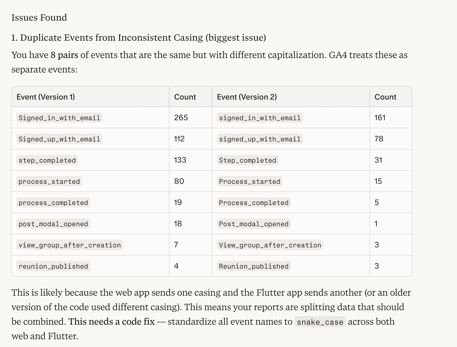Click the lowercase signed_up_with_email code chip

[x=260, y=139]
